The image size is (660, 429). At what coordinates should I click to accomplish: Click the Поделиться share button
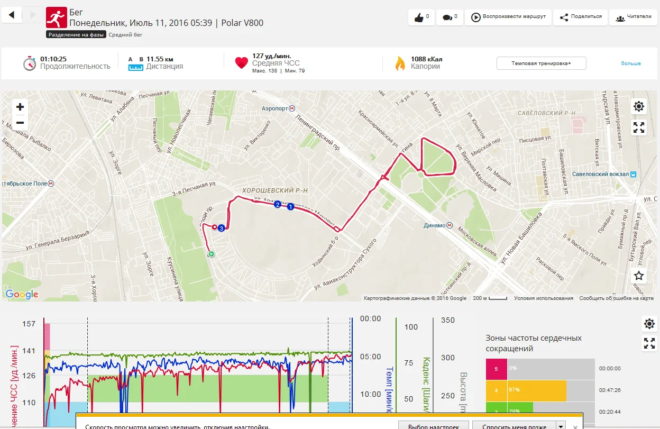pyautogui.click(x=580, y=17)
